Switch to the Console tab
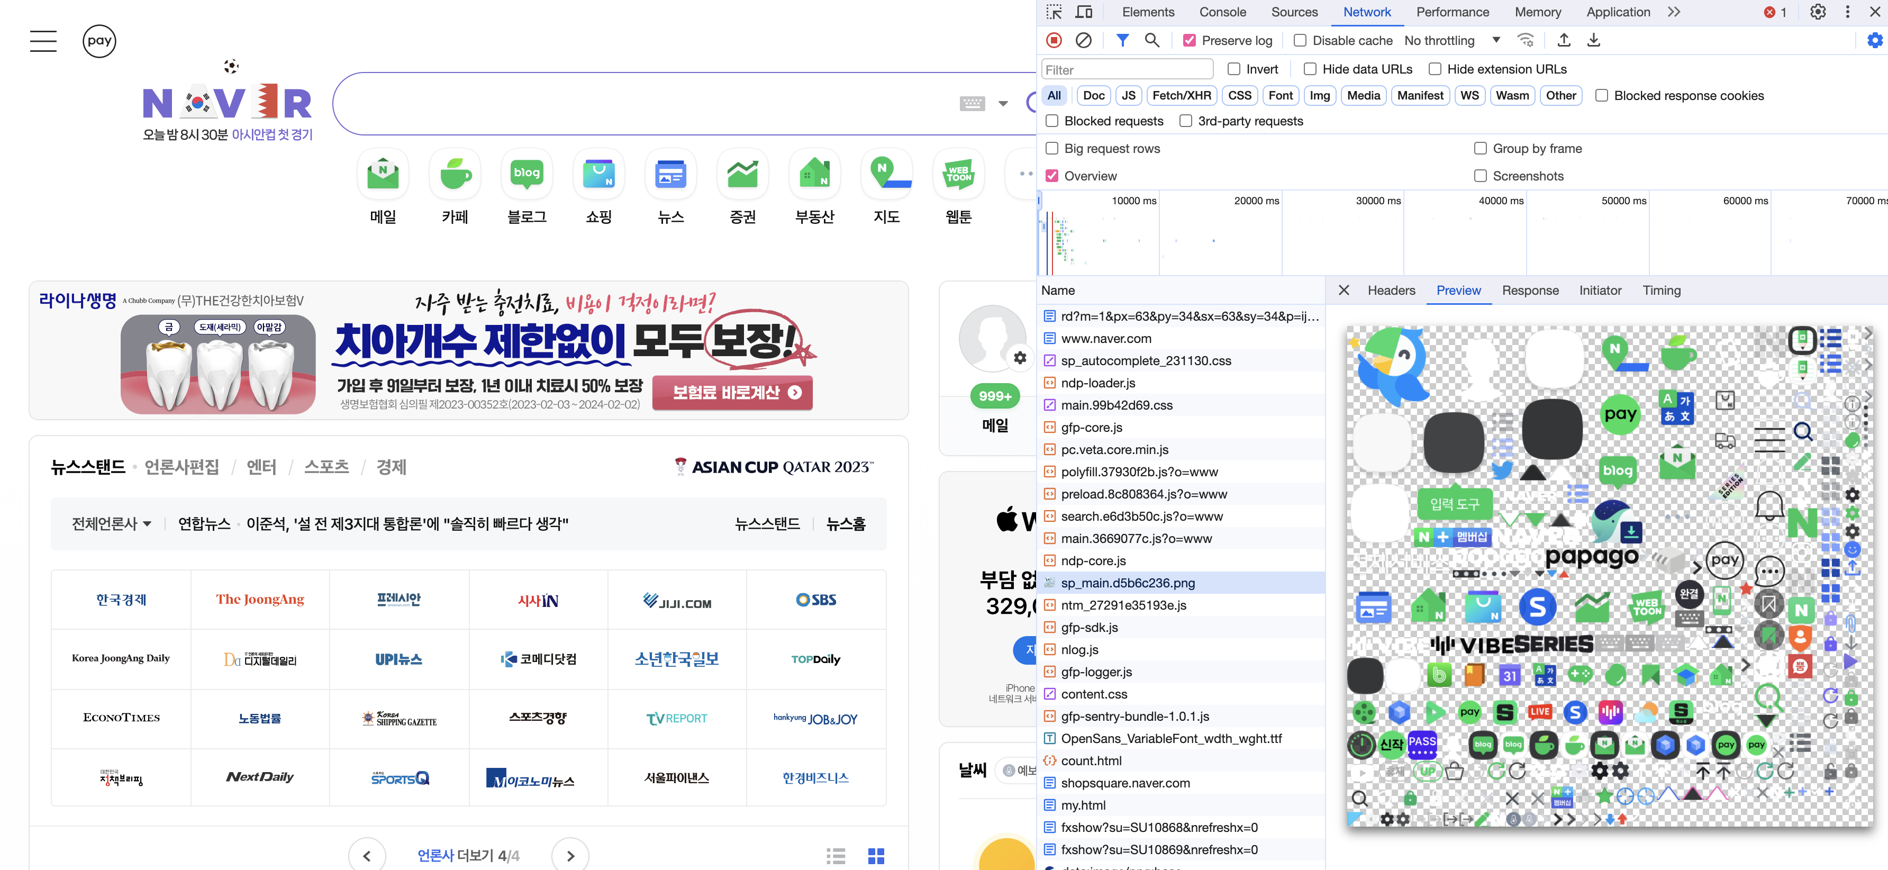This screenshot has width=1888, height=870. [1222, 12]
